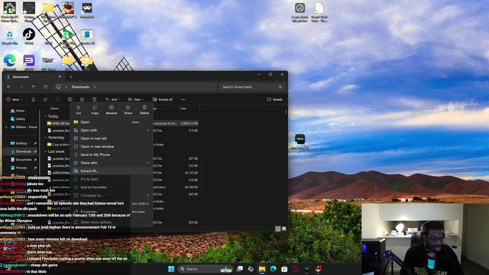This screenshot has width=489, height=275.
Task: Open Documents in the navigation pane
Action: pos(24,160)
